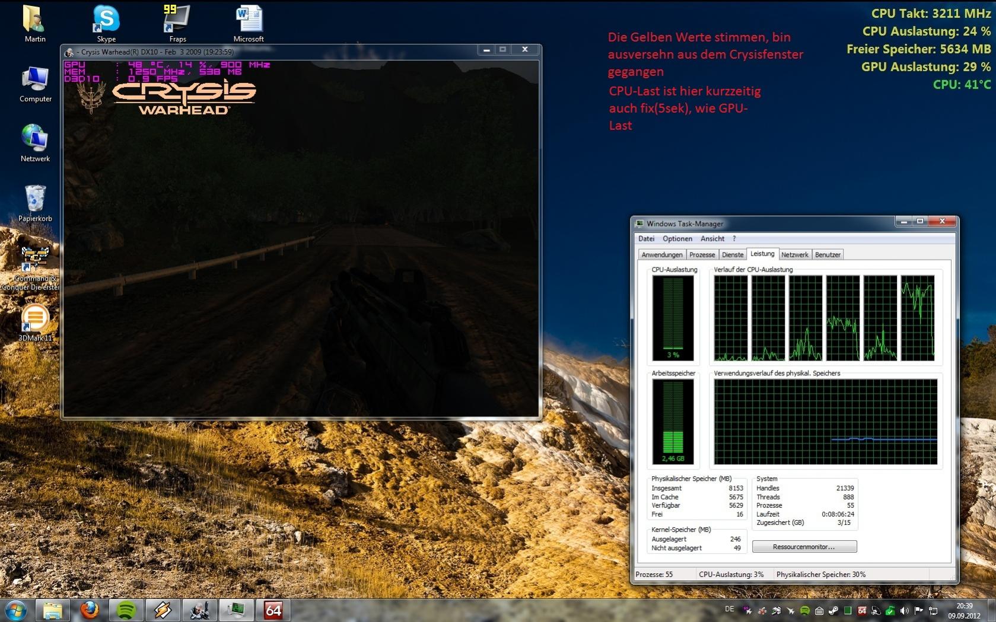Screen dimensions: 996x622
Task: Click the Show Desktop strip beside the clock
Action: point(992,610)
